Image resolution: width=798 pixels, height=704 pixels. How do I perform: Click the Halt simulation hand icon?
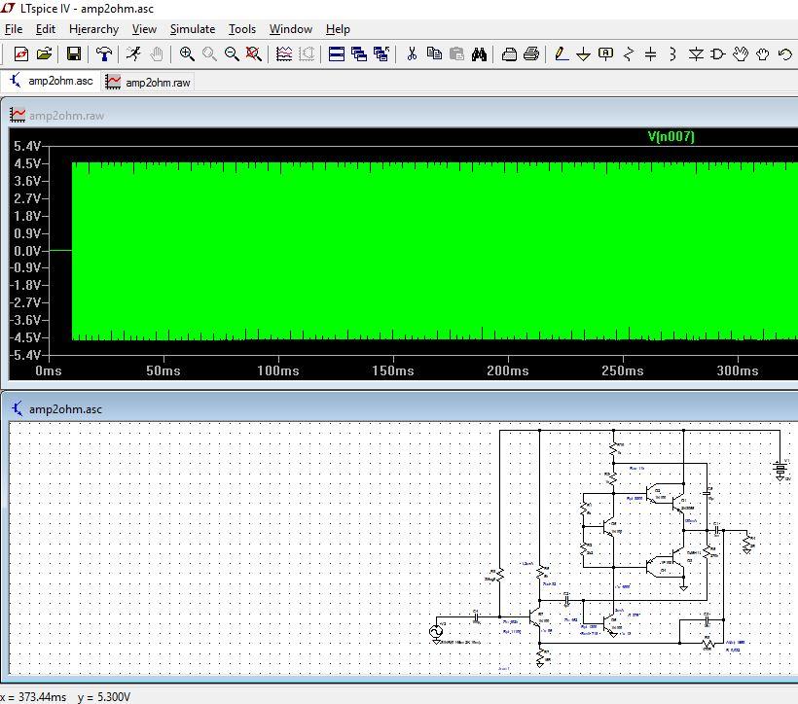pyautogui.click(x=157, y=53)
